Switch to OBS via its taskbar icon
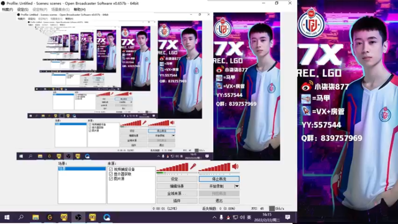The height and width of the screenshot is (224, 398). click(x=78, y=218)
